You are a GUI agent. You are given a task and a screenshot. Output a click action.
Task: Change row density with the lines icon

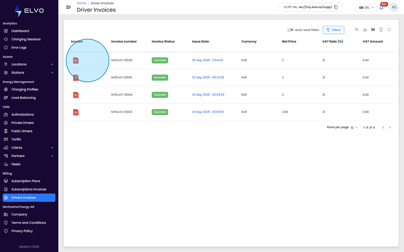pyautogui.click(x=381, y=30)
